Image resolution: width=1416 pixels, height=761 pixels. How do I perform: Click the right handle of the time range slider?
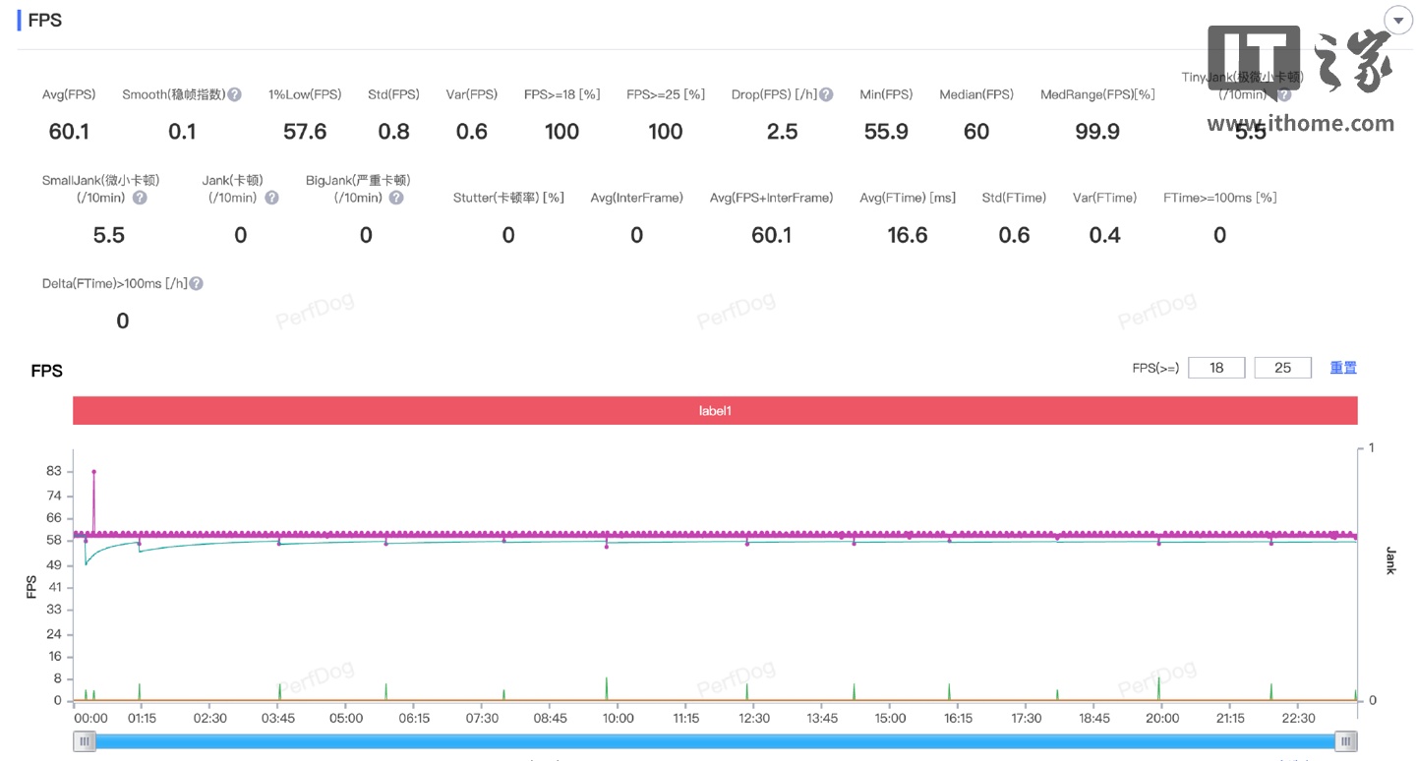tap(1346, 741)
